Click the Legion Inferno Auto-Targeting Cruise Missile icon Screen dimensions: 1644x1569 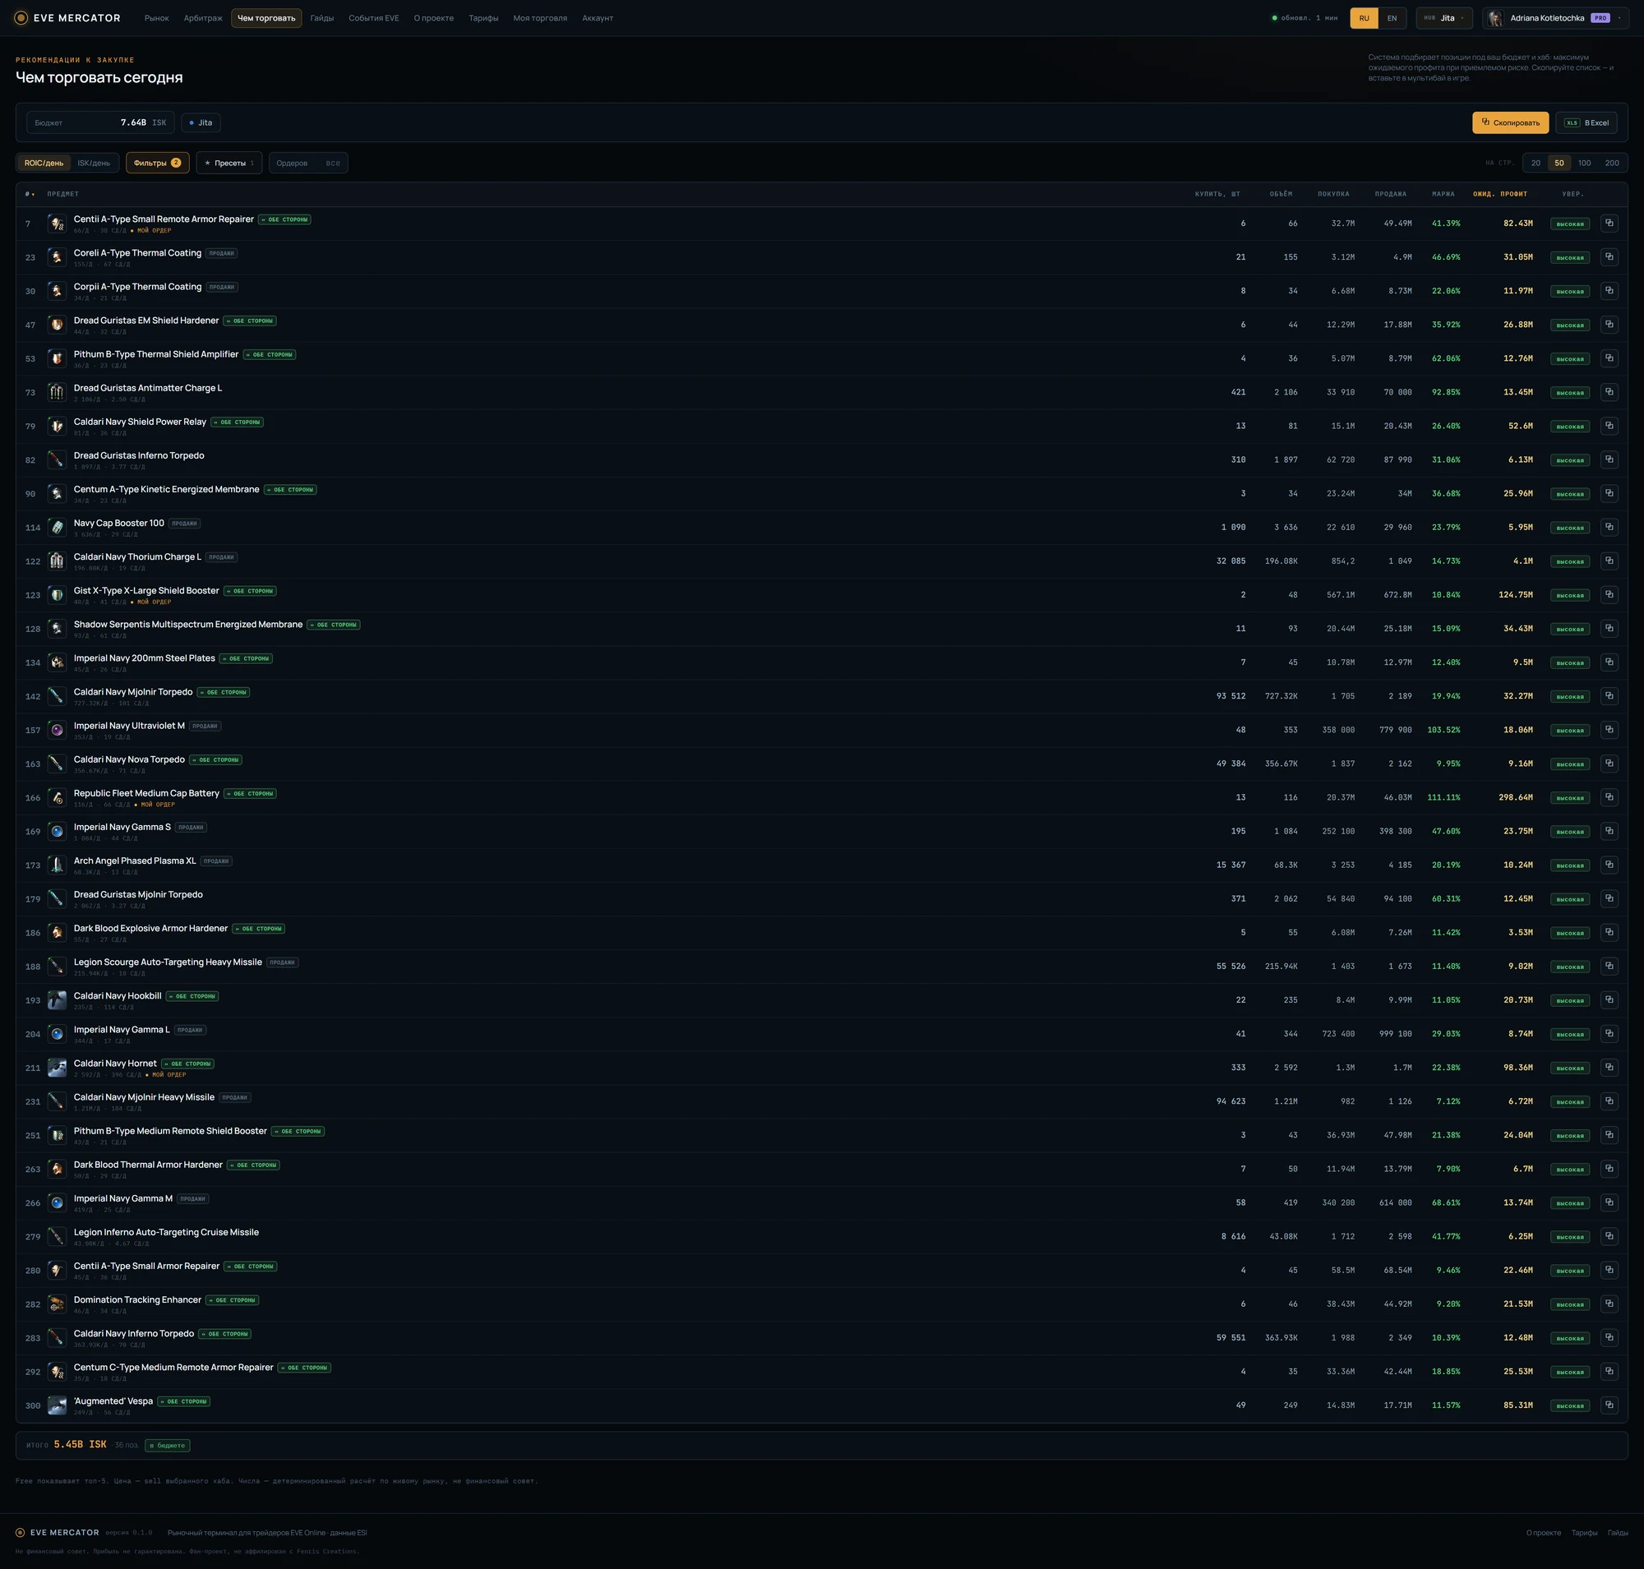[x=57, y=1236]
